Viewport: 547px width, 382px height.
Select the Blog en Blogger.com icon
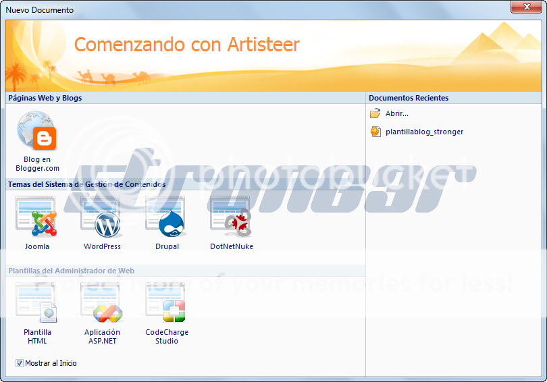click(x=37, y=130)
